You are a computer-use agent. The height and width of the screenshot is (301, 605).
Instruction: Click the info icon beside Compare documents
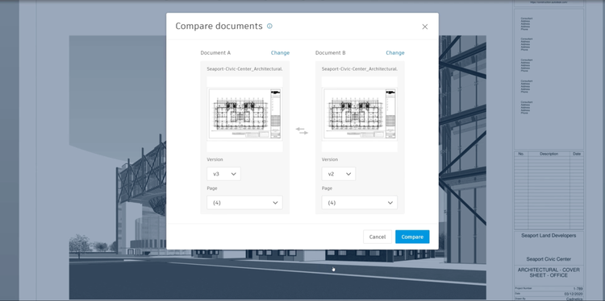coord(269,27)
